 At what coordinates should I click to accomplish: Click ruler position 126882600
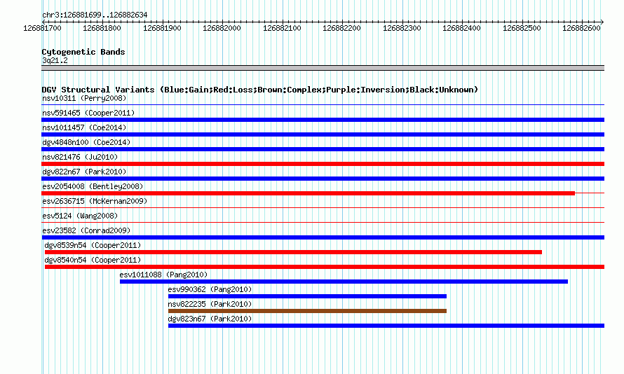click(x=581, y=28)
